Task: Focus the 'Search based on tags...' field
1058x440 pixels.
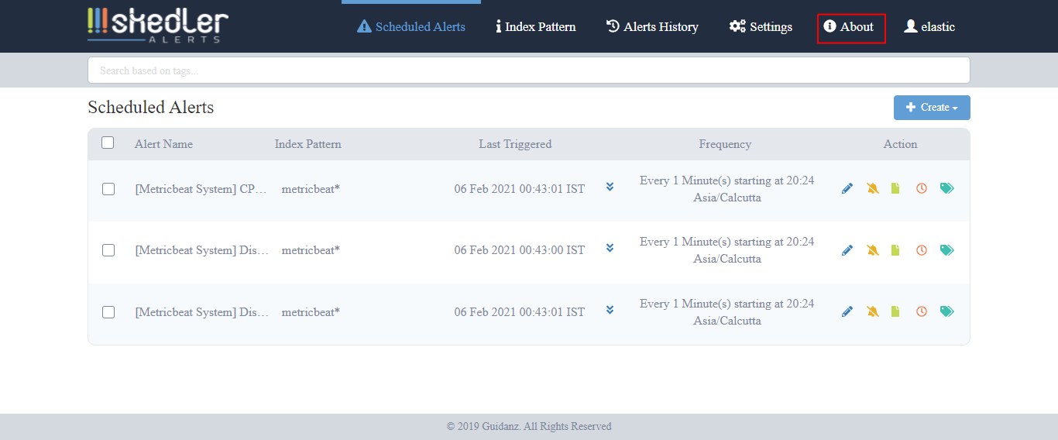Action: pos(529,70)
